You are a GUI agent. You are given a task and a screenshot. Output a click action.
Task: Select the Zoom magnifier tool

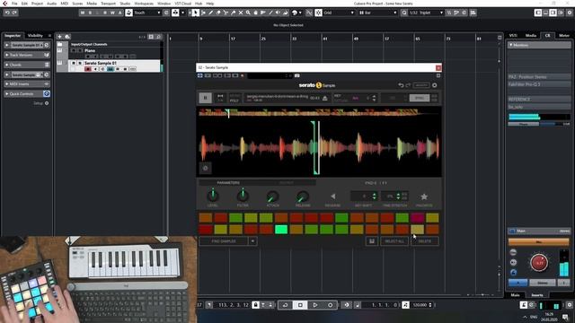(x=248, y=13)
